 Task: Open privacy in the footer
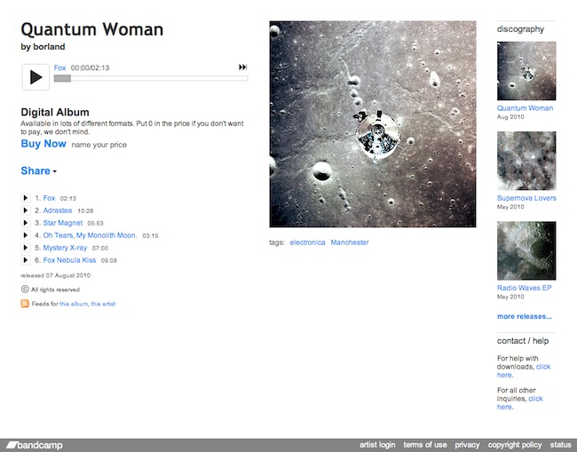(467, 445)
